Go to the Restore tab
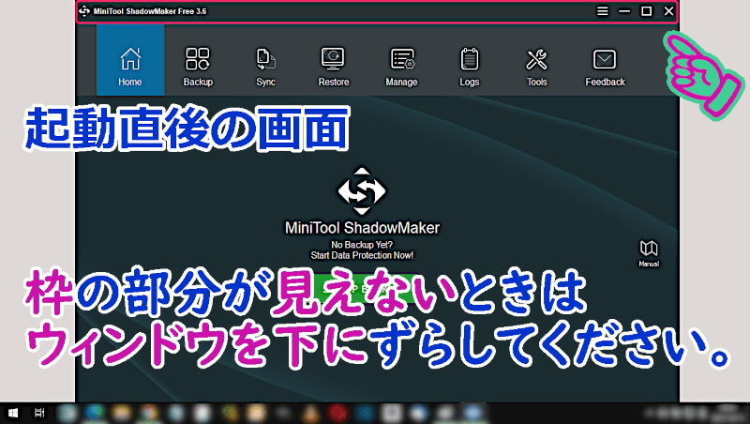 [x=334, y=67]
